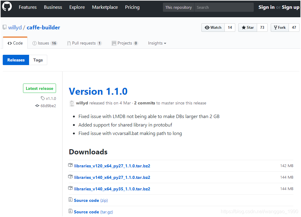
Task: Open forks count 47
Action: tap(294, 28)
